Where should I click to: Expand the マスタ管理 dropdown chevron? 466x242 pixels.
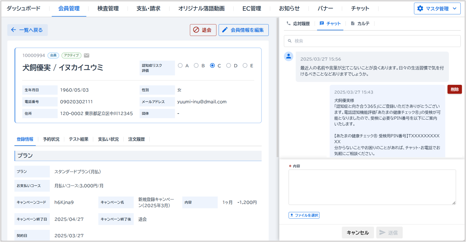coord(454,9)
